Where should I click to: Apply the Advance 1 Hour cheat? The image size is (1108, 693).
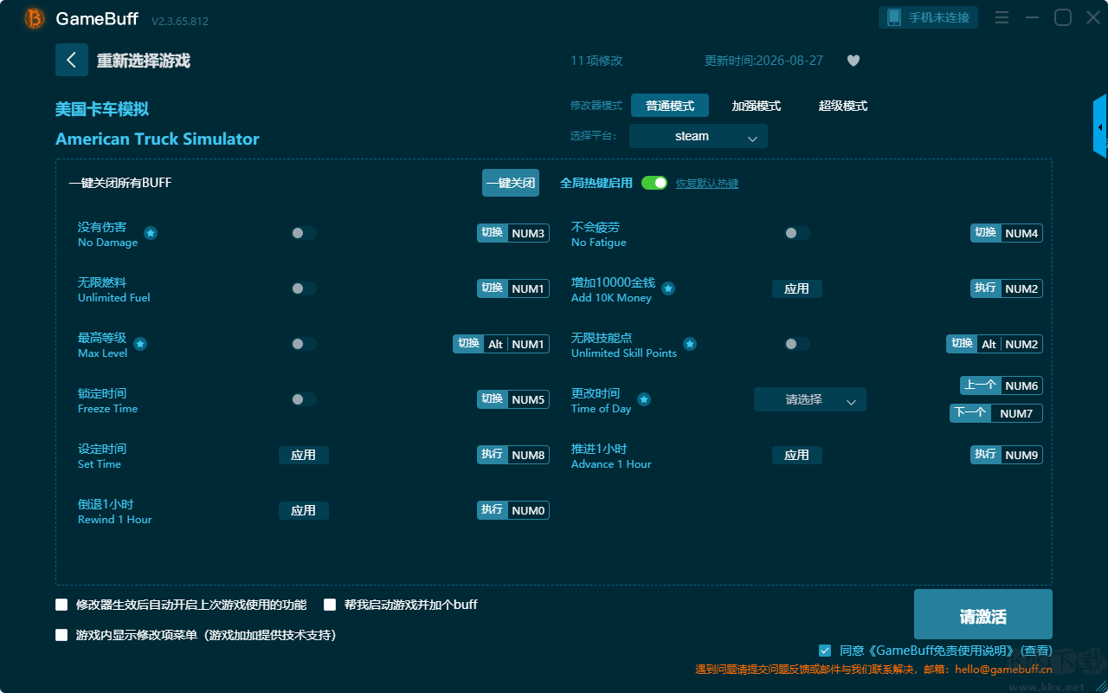(797, 455)
